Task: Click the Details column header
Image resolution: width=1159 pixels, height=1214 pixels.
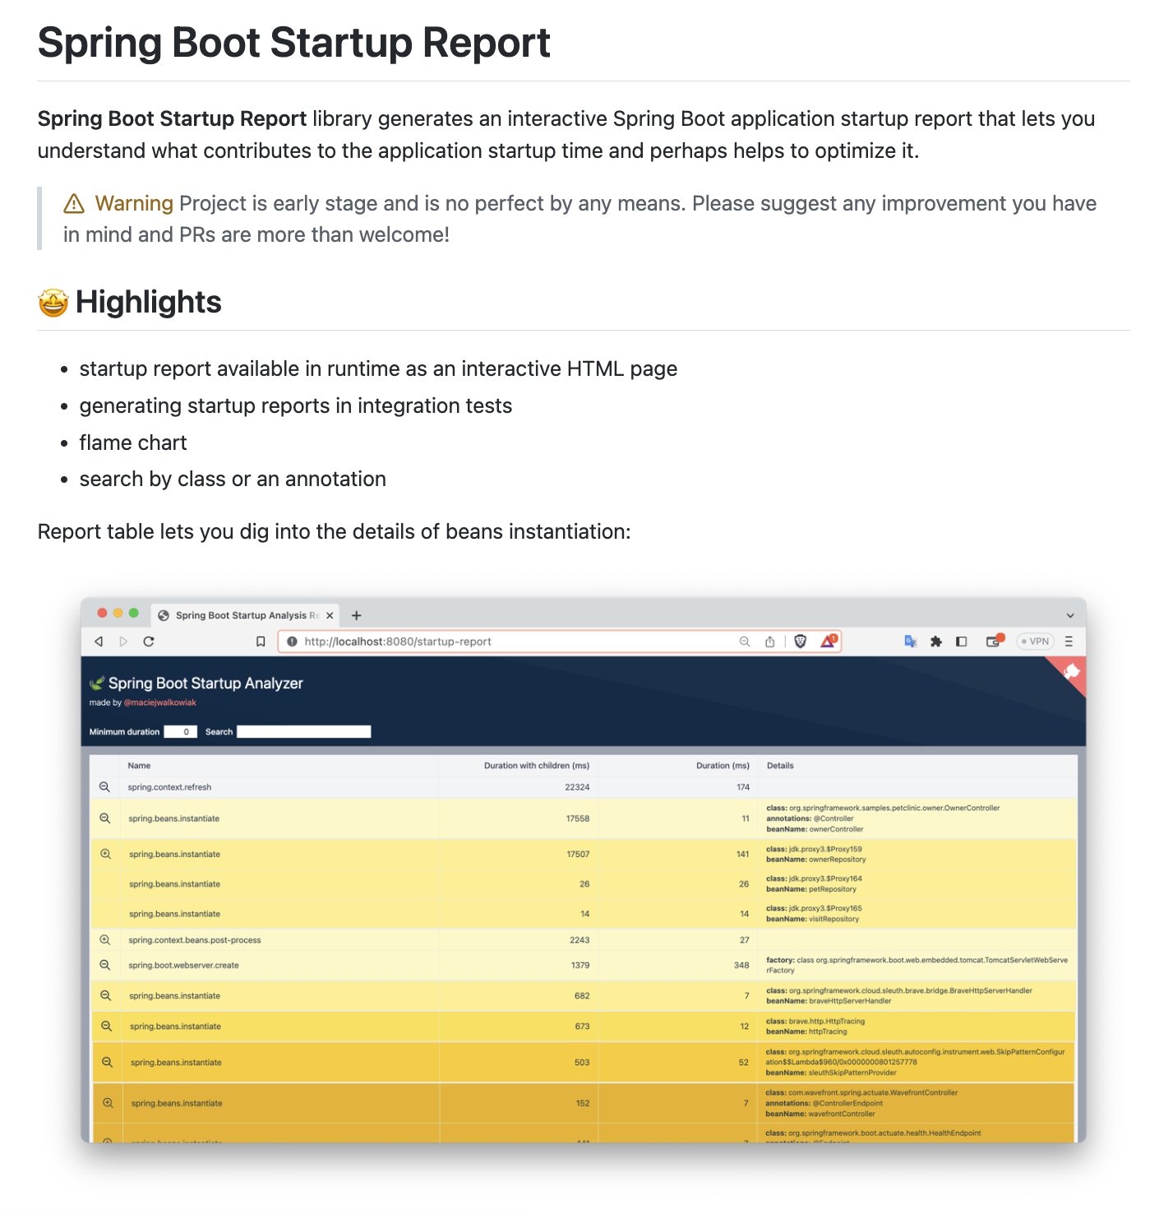Action: [x=780, y=766]
